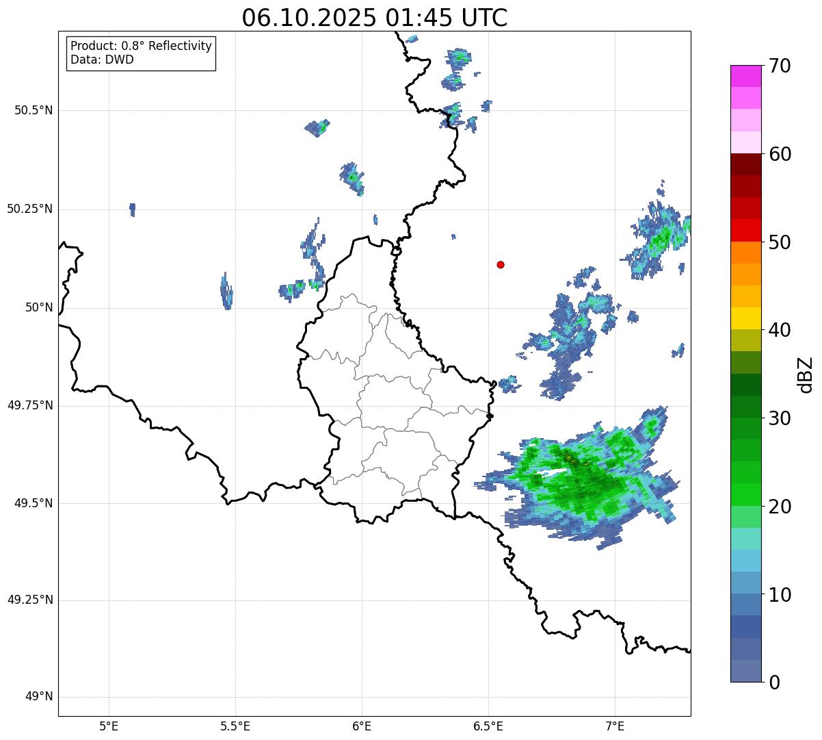This screenshot has width=822, height=740.
Task: Click the '49.25°N' latitude label
Action: [x=30, y=600]
